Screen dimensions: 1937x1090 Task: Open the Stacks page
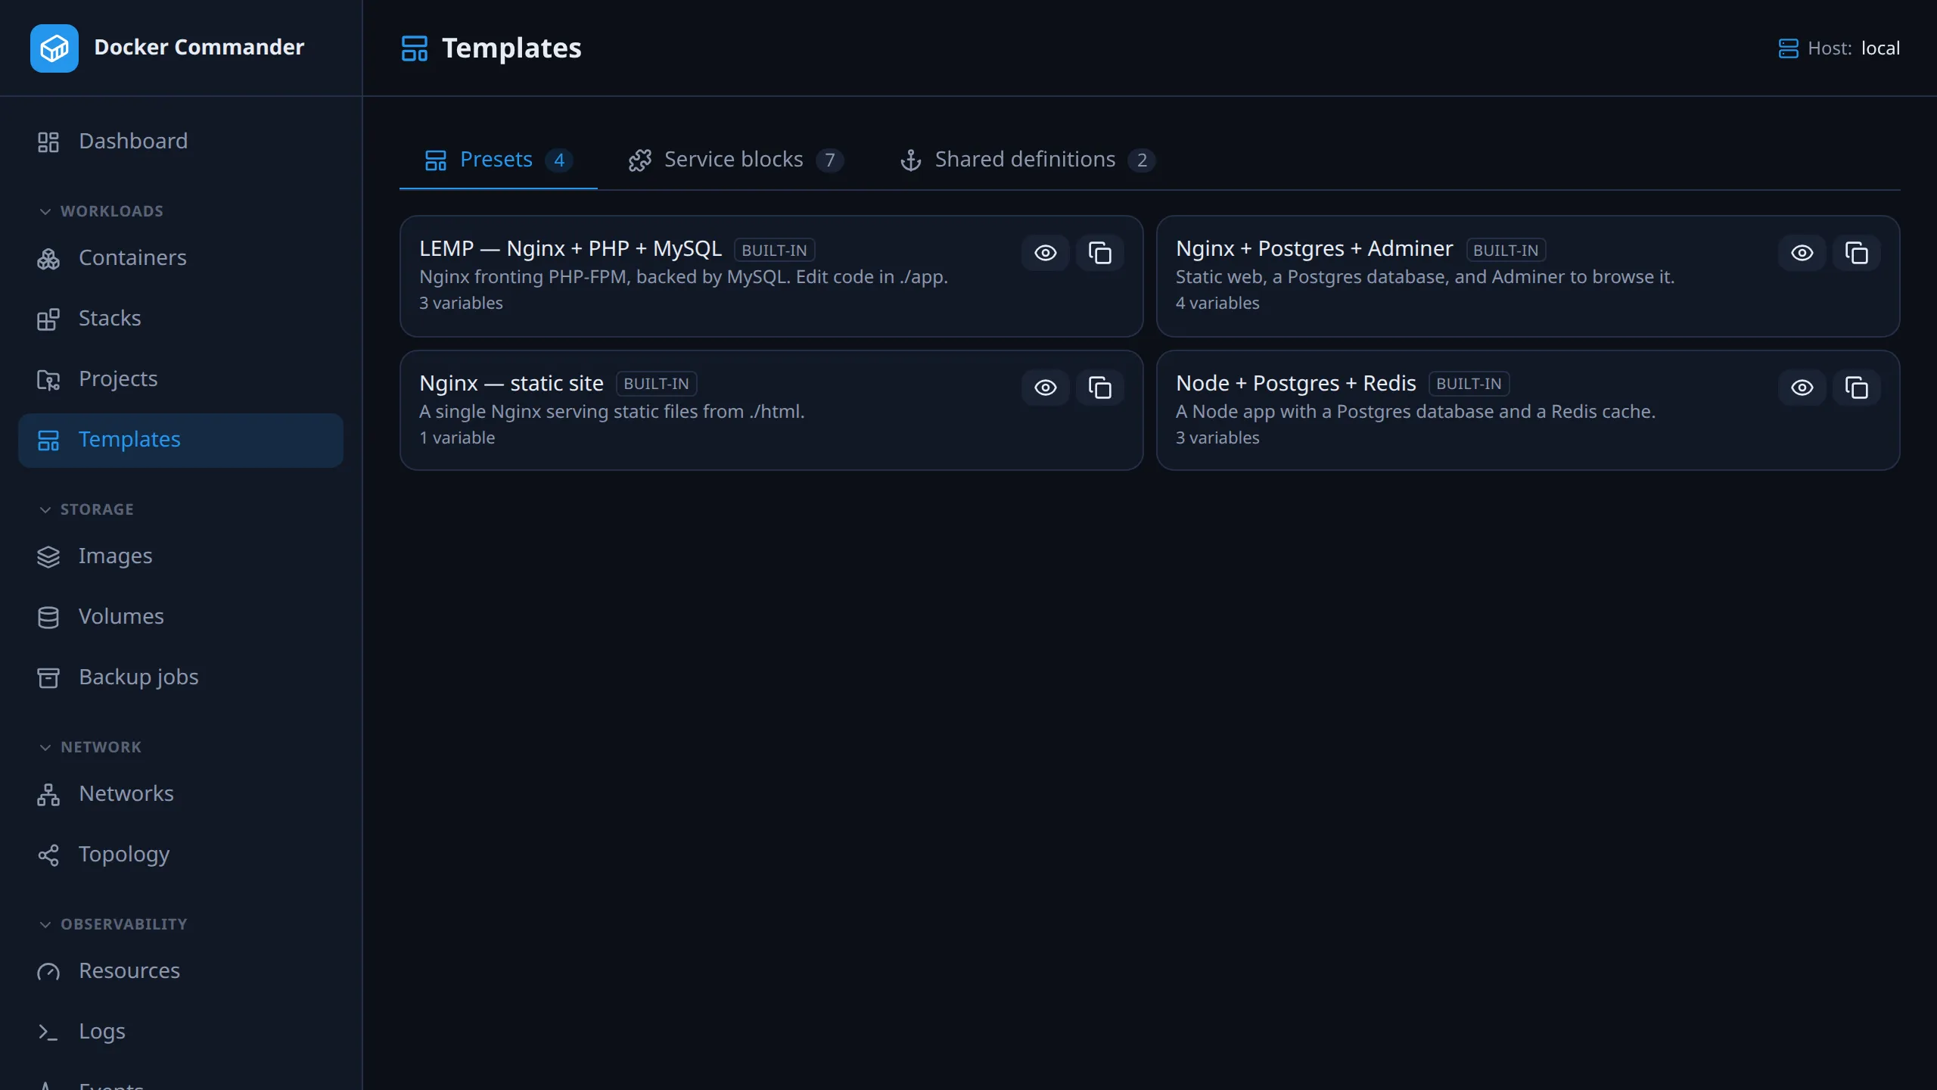point(180,318)
